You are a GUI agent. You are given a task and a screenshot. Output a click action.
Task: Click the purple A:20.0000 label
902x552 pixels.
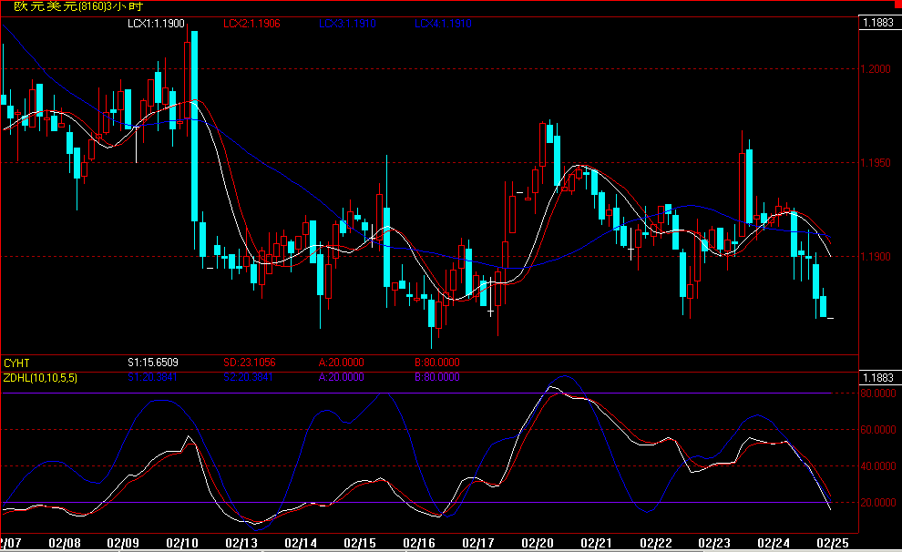coord(341,377)
